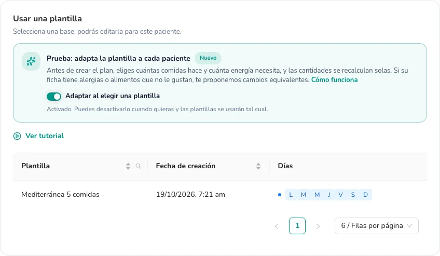Open the Ver tutorial link

(x=45, y=136)
